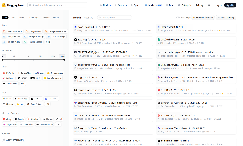Click the JonathanColetti avatar icon
Image resolution: width=243 pixels, height=146 pixels.
(x=75, y=103)
